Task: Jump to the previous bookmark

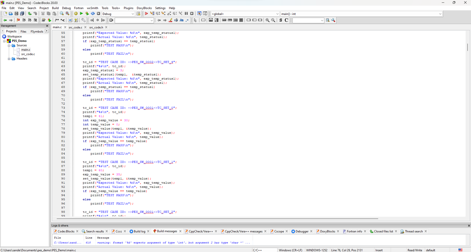Action: pyautogui.click(x=24, y=20)
